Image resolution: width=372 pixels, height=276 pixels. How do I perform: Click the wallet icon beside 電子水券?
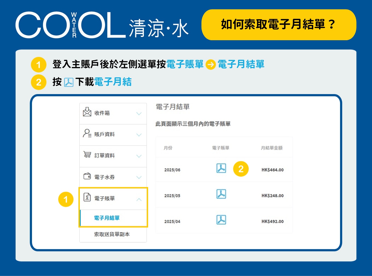[87, 176]
